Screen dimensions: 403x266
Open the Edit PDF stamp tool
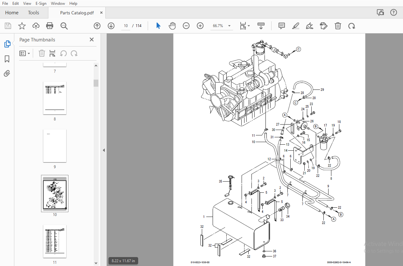pyautogui.click(x=324, y=26)
